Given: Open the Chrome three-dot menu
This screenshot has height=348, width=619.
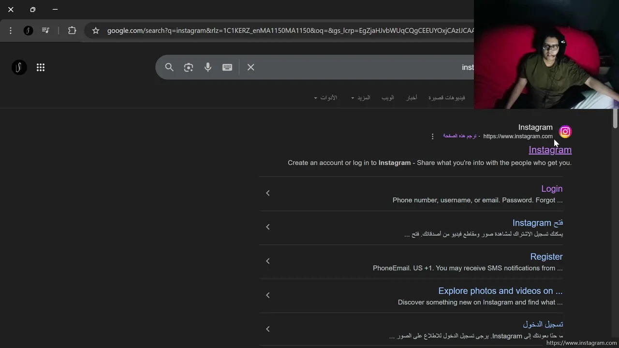Looking at the screenshot, I should pos(11,30).
